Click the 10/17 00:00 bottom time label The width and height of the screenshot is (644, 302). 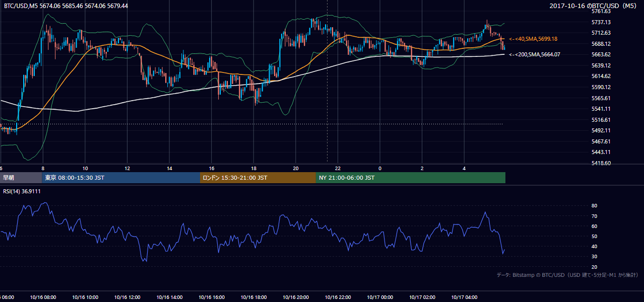(x=380, y=297)
